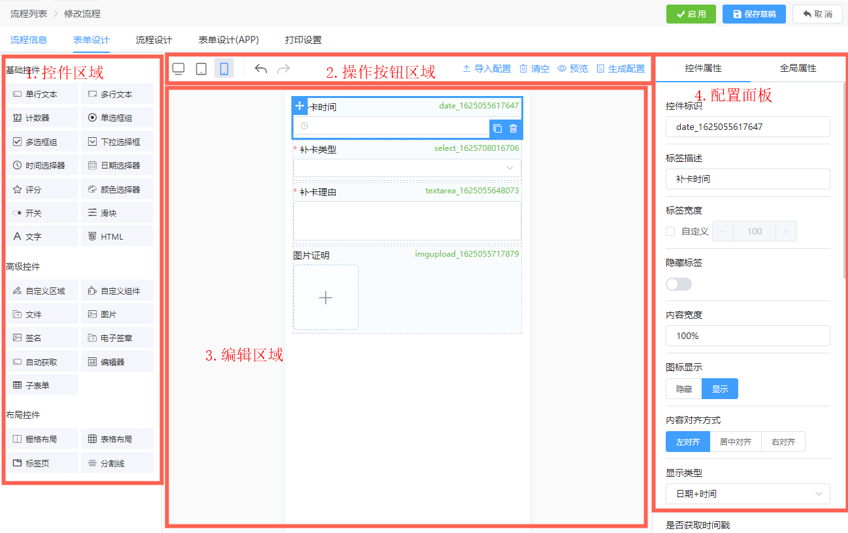Viewport: 848px width, 533px height.
Task: Add the 时间选择器 control
Action: tap(41, 165)
